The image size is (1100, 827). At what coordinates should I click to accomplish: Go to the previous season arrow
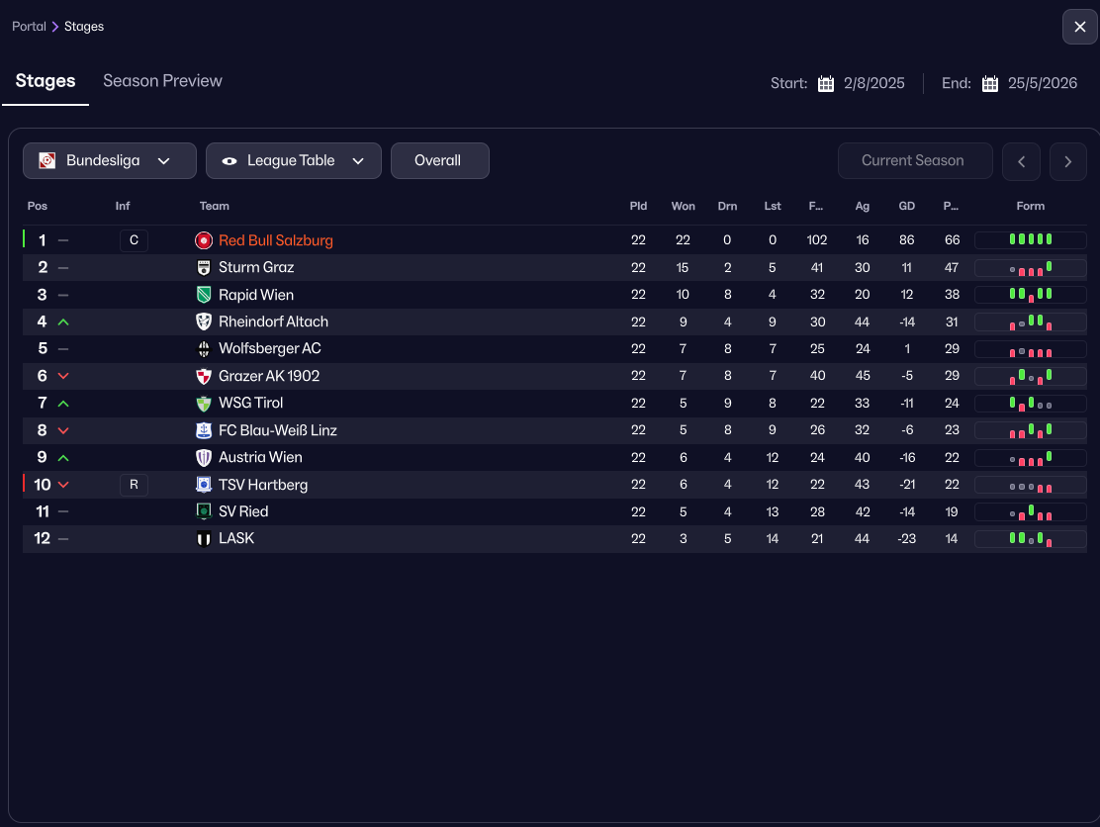[x=1021, y=161]
